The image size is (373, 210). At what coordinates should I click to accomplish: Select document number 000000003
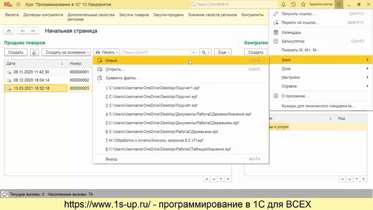click(x=79, y=88)
